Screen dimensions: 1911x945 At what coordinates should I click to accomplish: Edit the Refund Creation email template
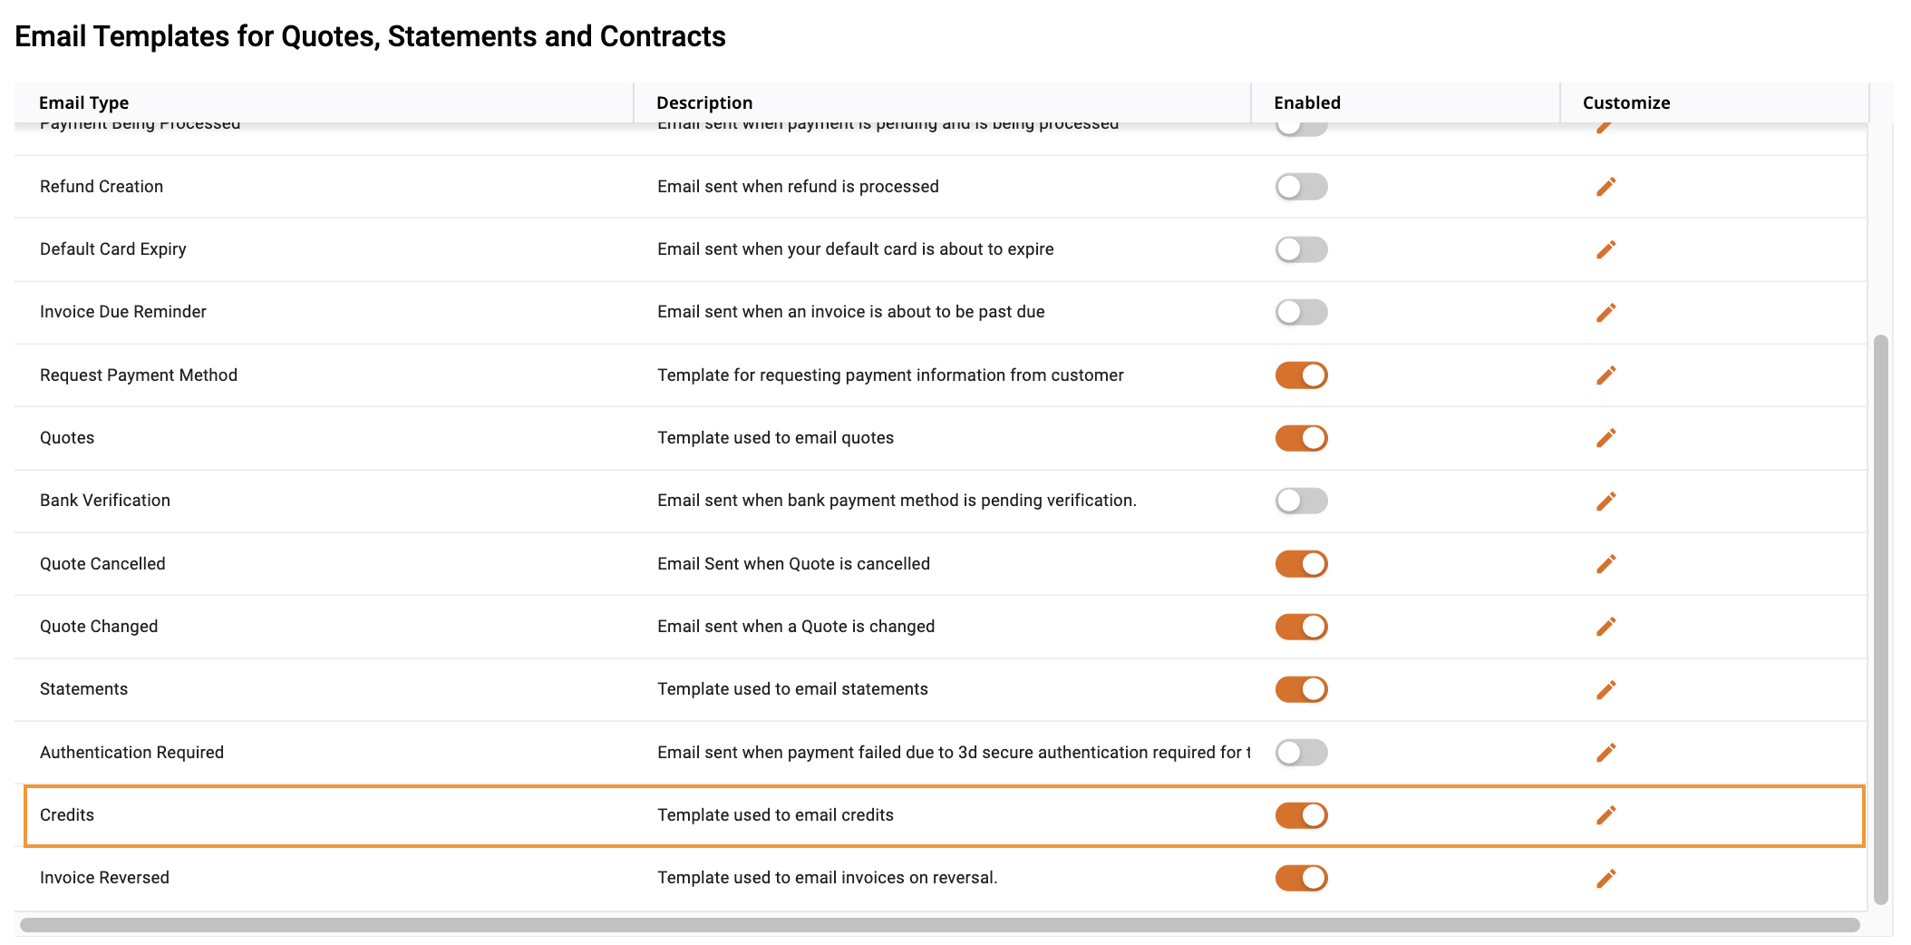(1605, 187)
